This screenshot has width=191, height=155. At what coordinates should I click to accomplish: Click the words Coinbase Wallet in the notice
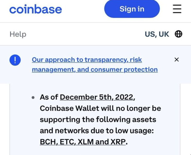click(63, 108)
